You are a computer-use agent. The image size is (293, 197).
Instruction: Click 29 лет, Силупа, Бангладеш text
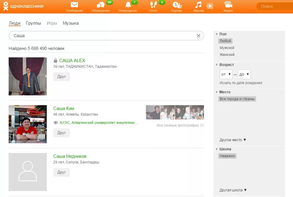(76, 162)
